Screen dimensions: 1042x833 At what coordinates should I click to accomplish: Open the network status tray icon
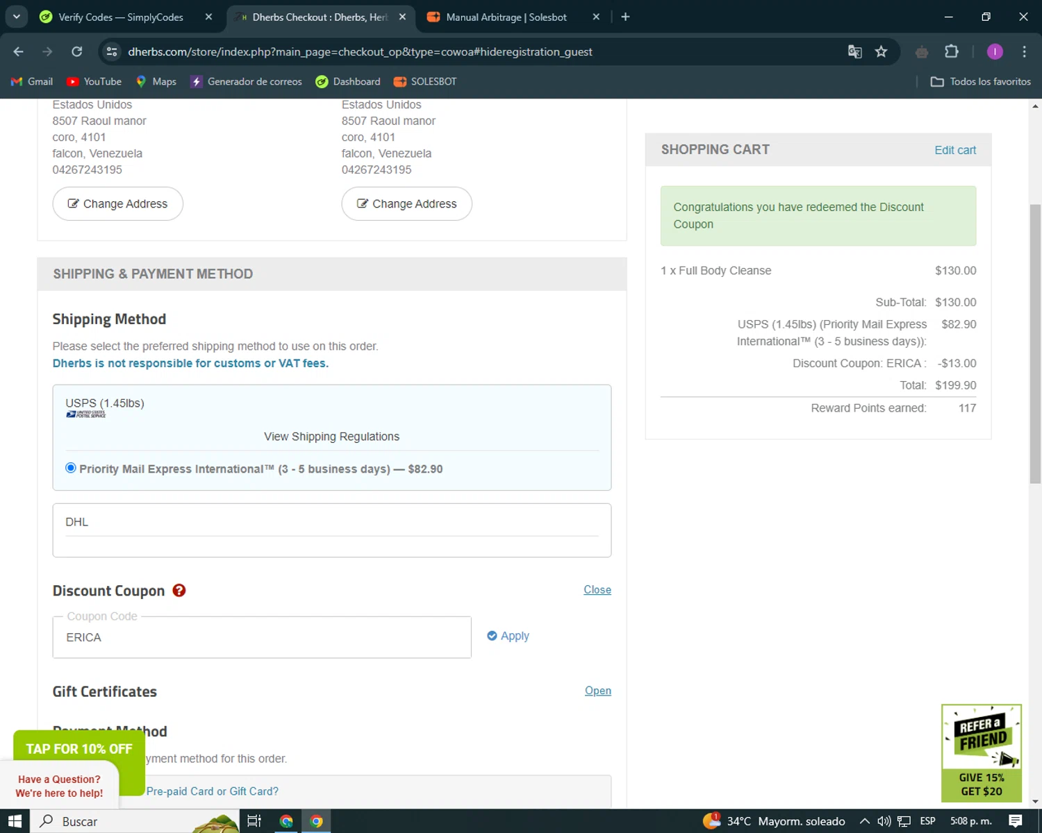point(904,821)
